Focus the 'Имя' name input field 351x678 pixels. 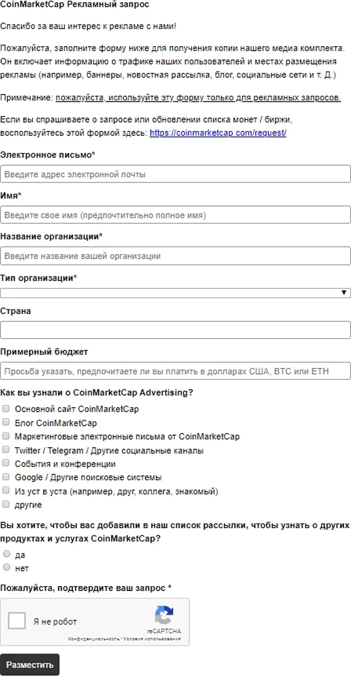tap(175, 215)
